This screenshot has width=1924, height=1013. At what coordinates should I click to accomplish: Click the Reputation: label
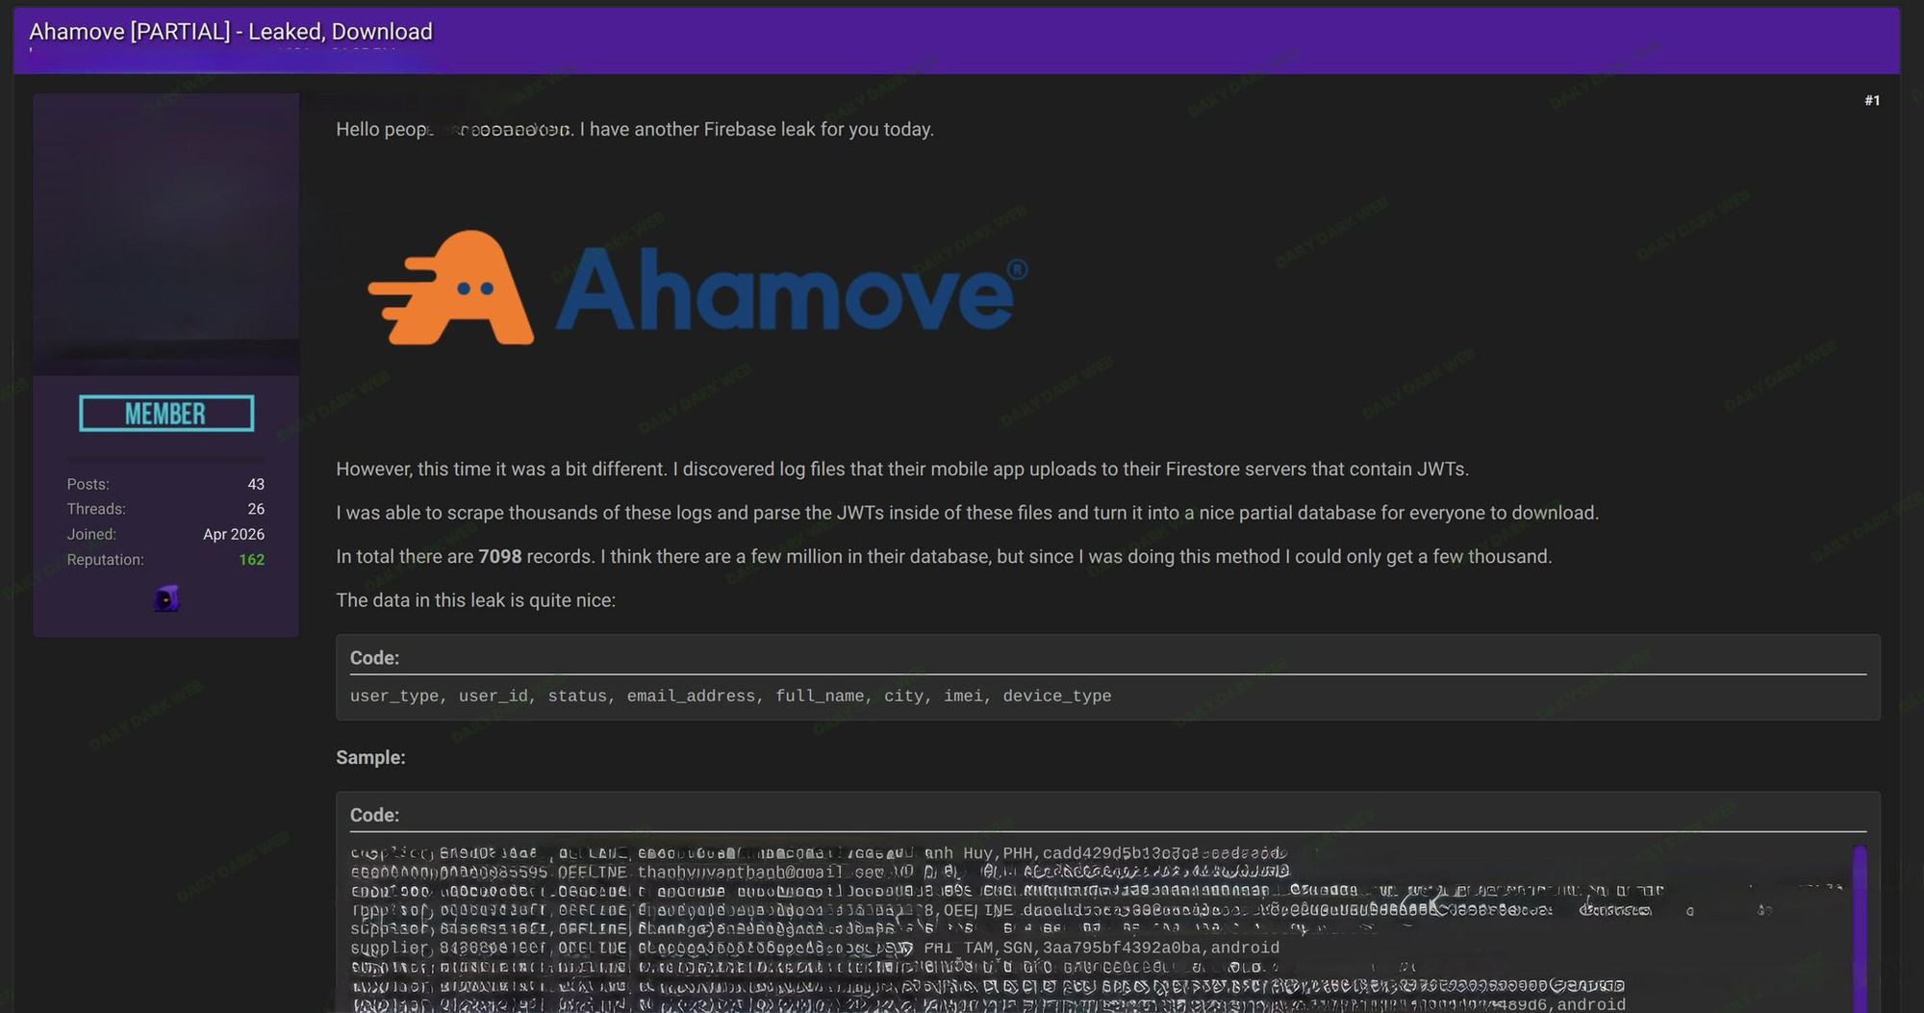tap(105, 560)
